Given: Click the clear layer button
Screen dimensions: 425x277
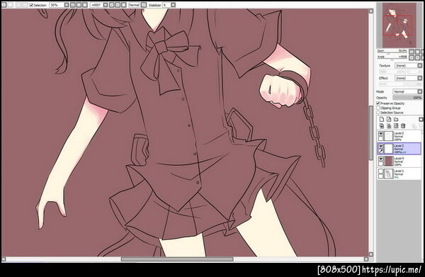Looking at the screenshot, I should click(x=396, y=126).
